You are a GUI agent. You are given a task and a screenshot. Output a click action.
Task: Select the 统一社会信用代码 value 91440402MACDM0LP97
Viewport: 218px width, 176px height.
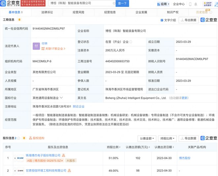[x=49, y=29]
